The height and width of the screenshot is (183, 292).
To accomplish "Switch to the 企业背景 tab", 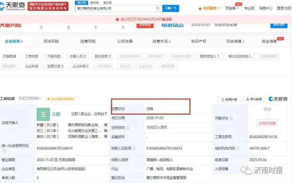I will 14,41.
